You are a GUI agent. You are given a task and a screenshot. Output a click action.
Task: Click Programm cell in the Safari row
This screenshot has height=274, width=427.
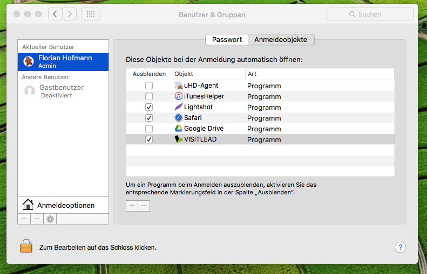(x=264, y=118)
